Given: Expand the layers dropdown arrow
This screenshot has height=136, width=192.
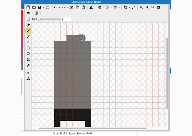Looking at the screenshot, I should point(32,13).
